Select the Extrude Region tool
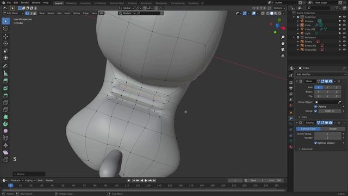The image size is (348, 196). point(5,81)
